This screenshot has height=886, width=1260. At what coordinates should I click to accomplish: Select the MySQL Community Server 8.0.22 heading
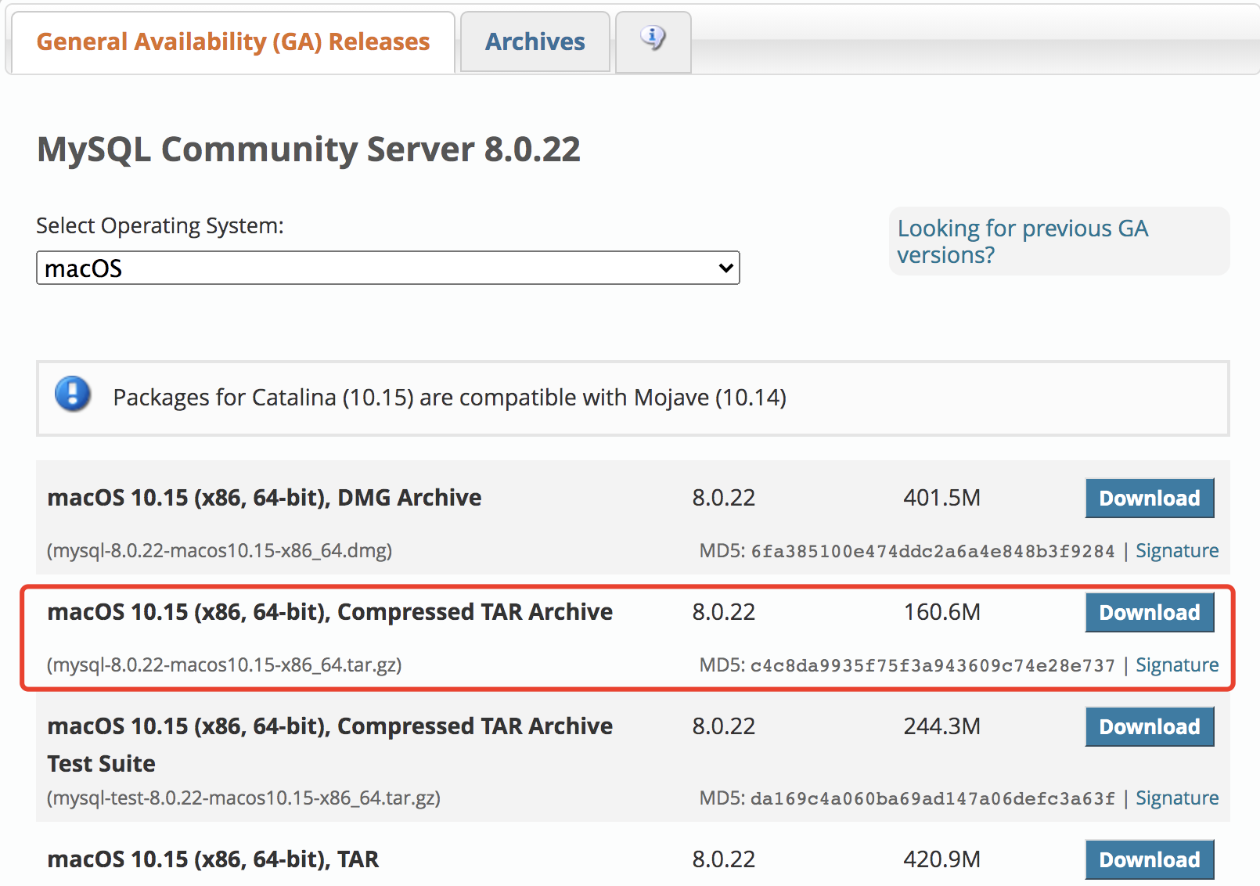(309, 149)
